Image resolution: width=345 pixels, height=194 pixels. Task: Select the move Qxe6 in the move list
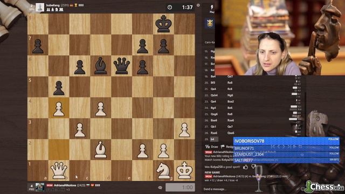pos(231,133)
